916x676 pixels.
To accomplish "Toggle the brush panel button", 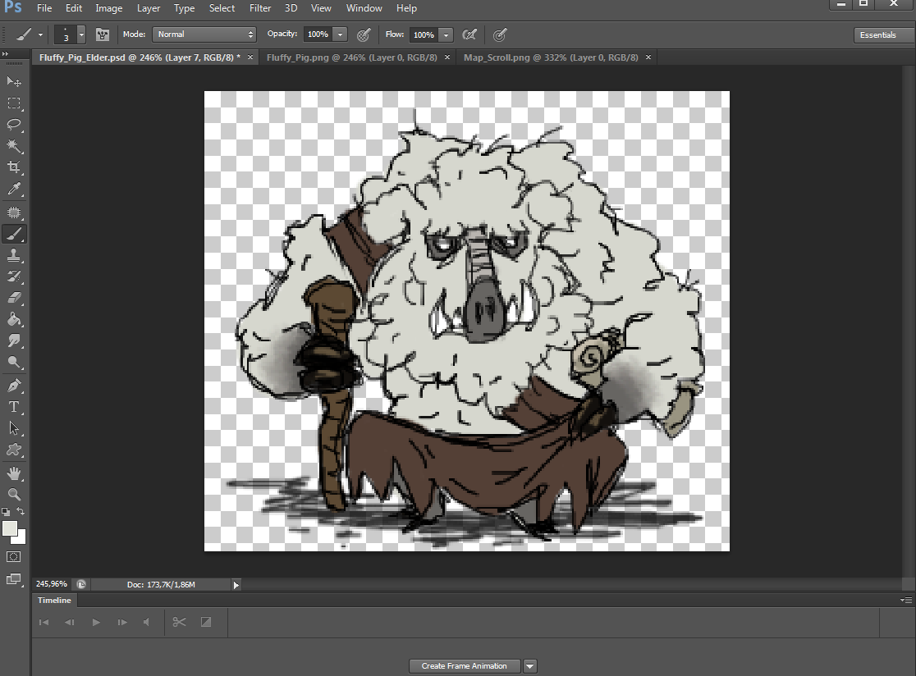I will coord(103,34).
